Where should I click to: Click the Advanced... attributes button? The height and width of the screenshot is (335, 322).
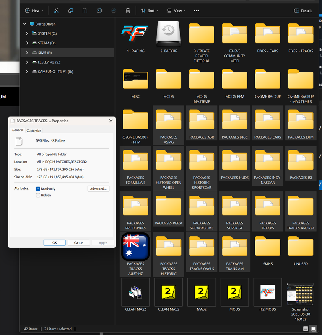tap(99, 189)
